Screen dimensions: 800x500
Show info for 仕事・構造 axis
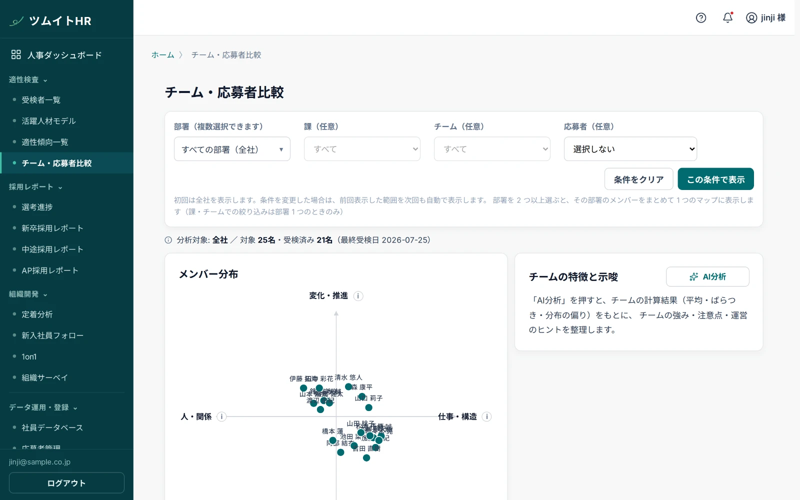point(486,416)
